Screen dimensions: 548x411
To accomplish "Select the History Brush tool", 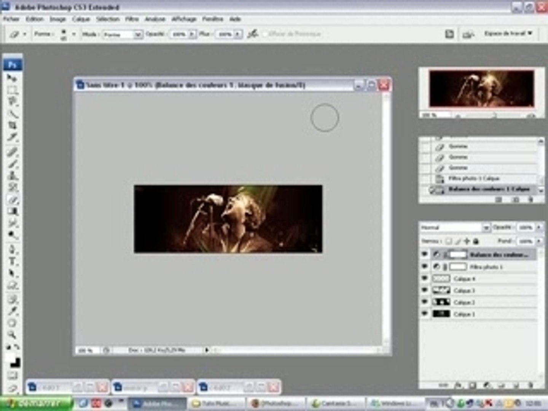I will [12, 188].
